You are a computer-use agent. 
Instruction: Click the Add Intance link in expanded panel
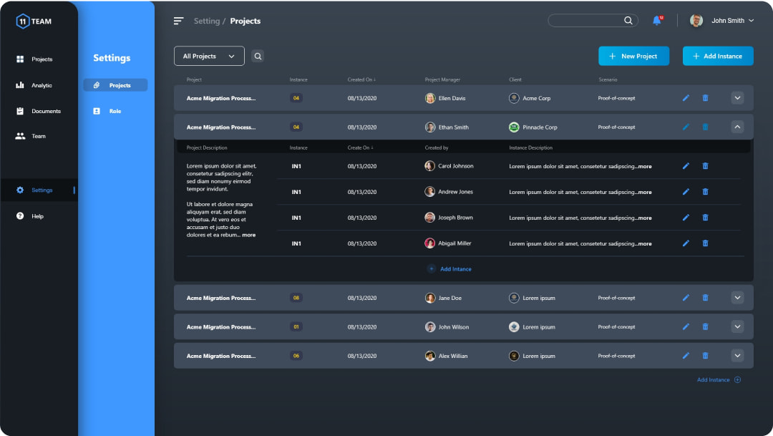click(454, 269)
